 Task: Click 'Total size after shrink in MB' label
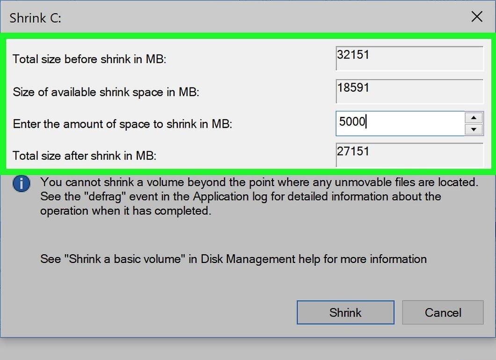[84, 156]
